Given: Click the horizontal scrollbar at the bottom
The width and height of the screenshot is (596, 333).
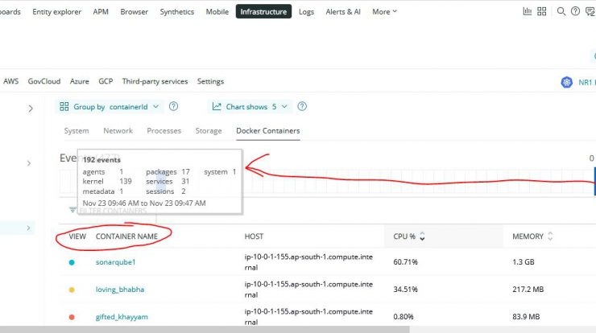Looking at the screenshot, I should point(205,329).
